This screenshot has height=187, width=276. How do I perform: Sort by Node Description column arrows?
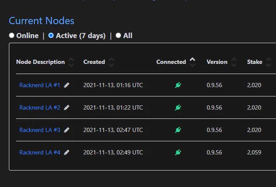[x=71, y=62]
